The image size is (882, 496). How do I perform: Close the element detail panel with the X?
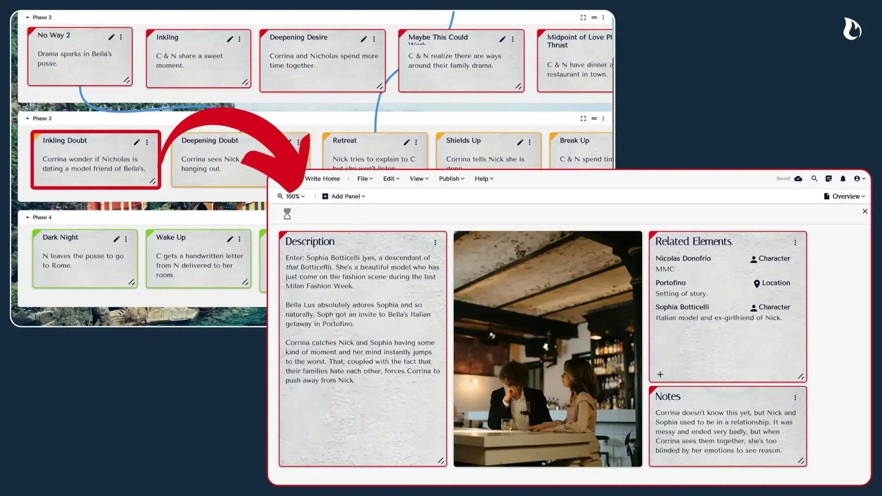[865, 211]
